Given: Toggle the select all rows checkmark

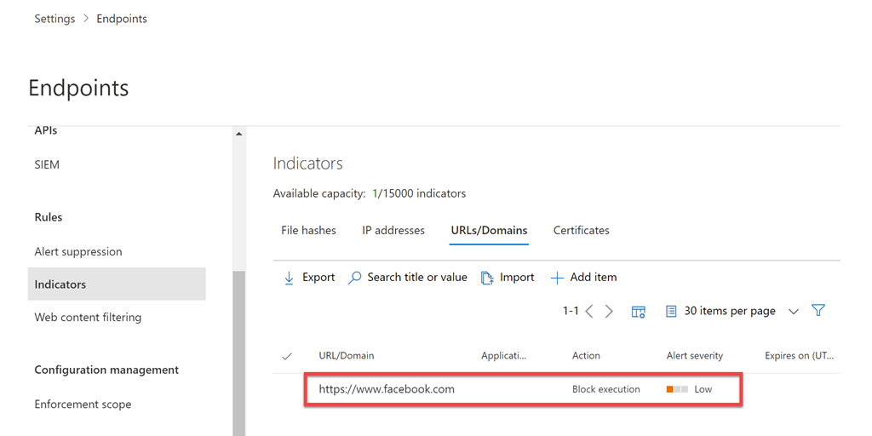Looking at the screenshot, I should click(x=287, y=356).
